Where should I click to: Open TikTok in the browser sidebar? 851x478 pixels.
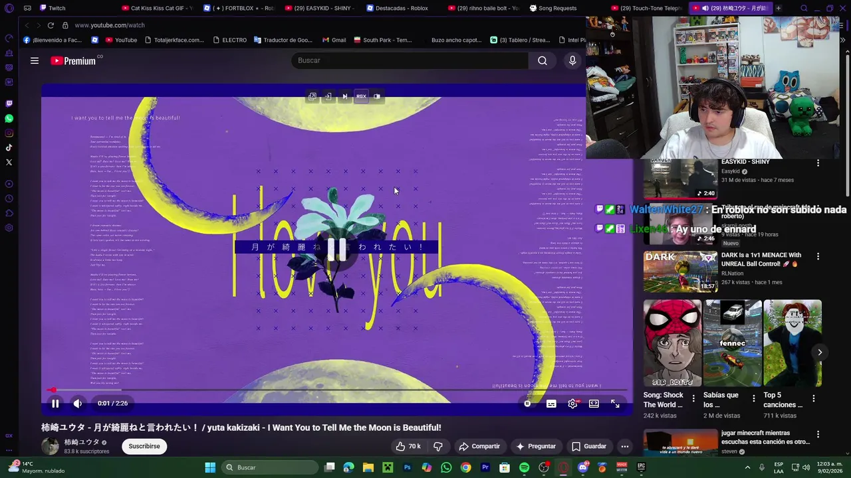(9, 147)
